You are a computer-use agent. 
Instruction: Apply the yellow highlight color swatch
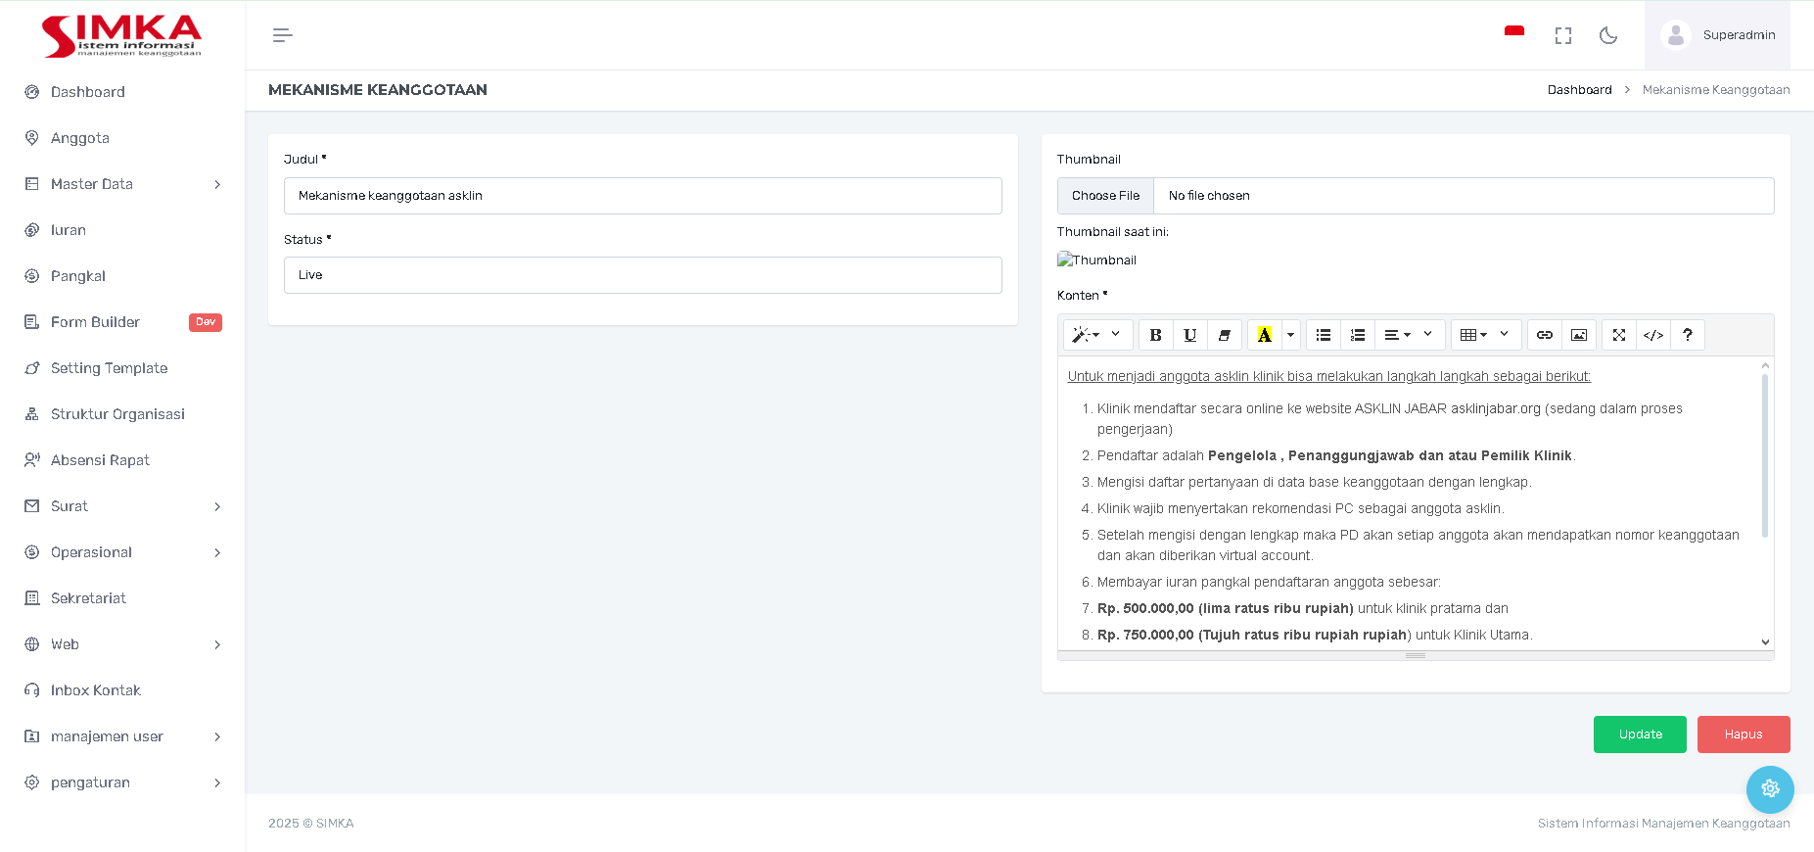click(1264, 335)
